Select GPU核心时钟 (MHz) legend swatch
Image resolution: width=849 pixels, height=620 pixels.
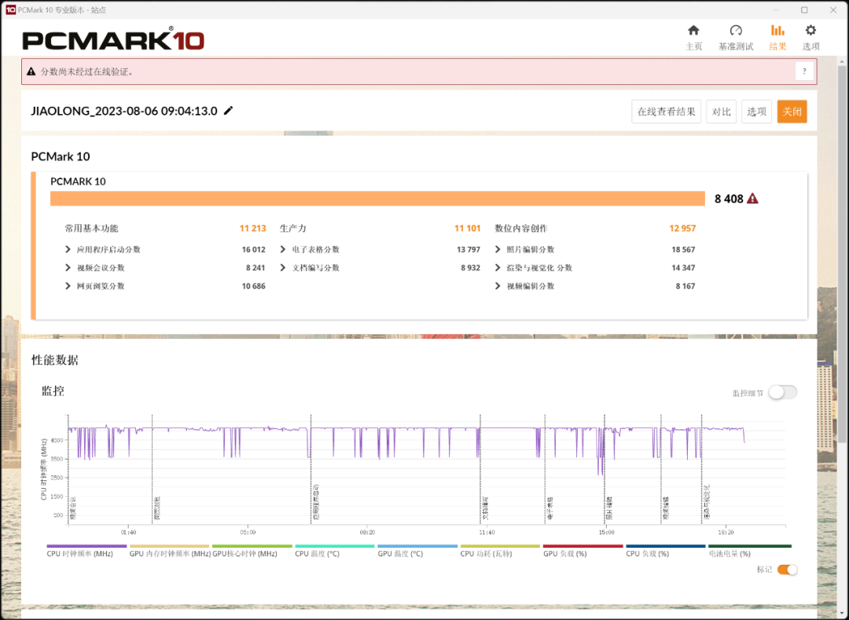(x=252, y=546)
